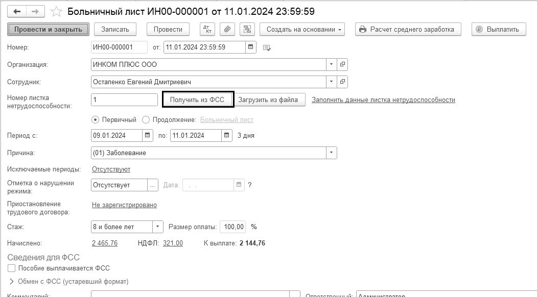Click the Номер field ИН00-000001
The width and height of the screenshot is (537, 297).
coord(119,47)
